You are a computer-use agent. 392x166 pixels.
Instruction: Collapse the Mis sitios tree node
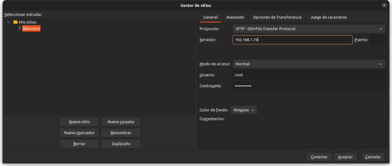[x=9, y=22]
